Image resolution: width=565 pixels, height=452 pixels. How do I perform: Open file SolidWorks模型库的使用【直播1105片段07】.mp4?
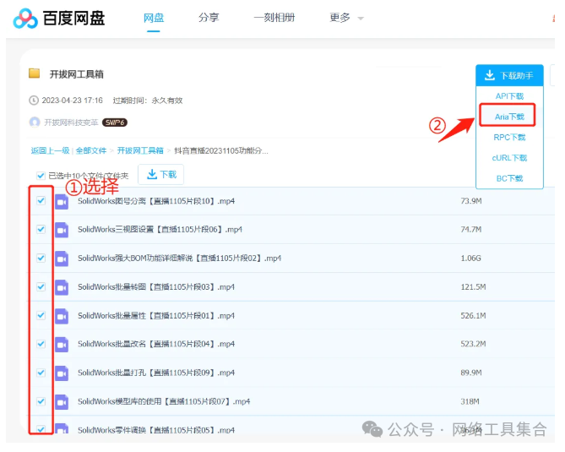click(164, 401)
